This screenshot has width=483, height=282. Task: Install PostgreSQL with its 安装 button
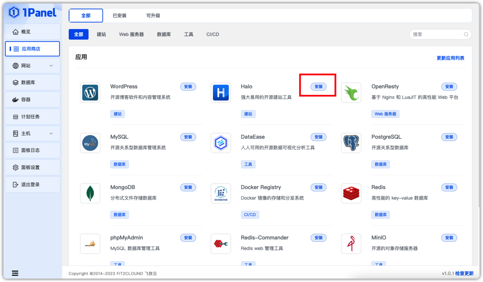pyautogui.click(x=449, y=137)
